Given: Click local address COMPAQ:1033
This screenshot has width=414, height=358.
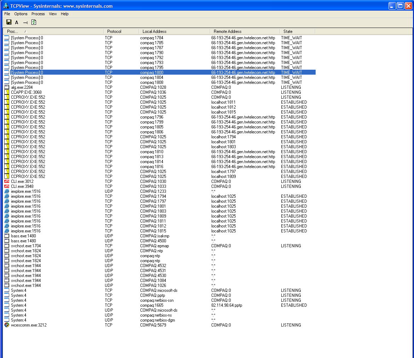Looking at the screenshot, I should [153, 186].
